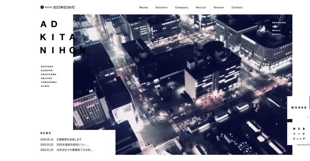
Task: Click the date 2024.05.16
Action: pos(47,140)
